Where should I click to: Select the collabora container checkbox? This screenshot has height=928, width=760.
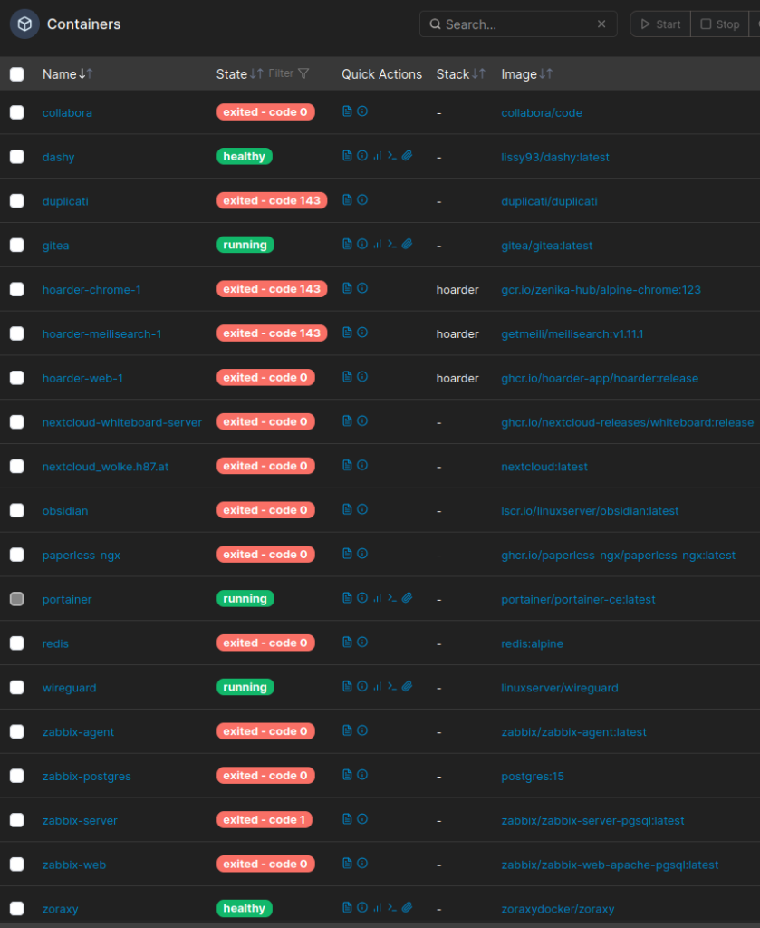16,112
